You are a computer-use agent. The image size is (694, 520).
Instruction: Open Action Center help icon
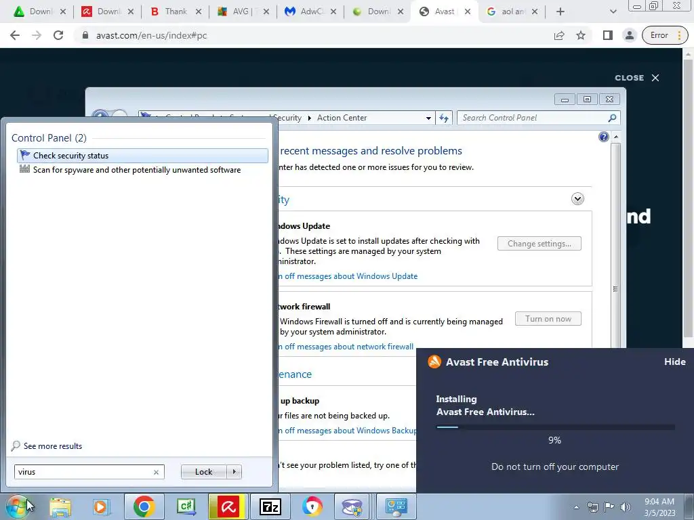604,137
